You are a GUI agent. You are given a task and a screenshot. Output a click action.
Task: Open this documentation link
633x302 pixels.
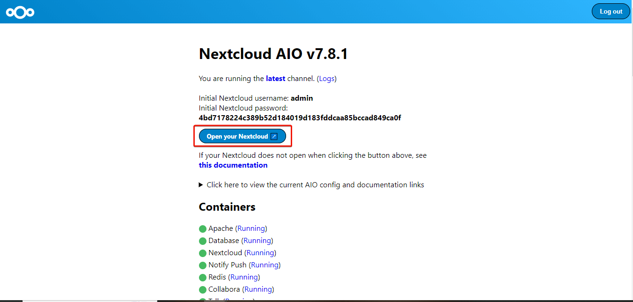233,165
